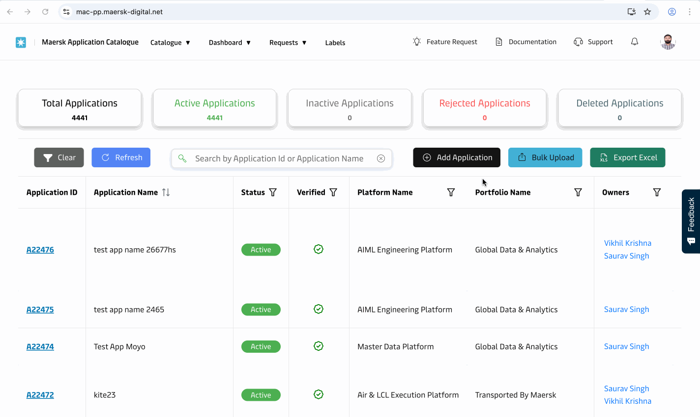Viewport: 700px width, 417px height.
Task: Click the Maersk star logo in the header
Action: click(x=21, y=42)
